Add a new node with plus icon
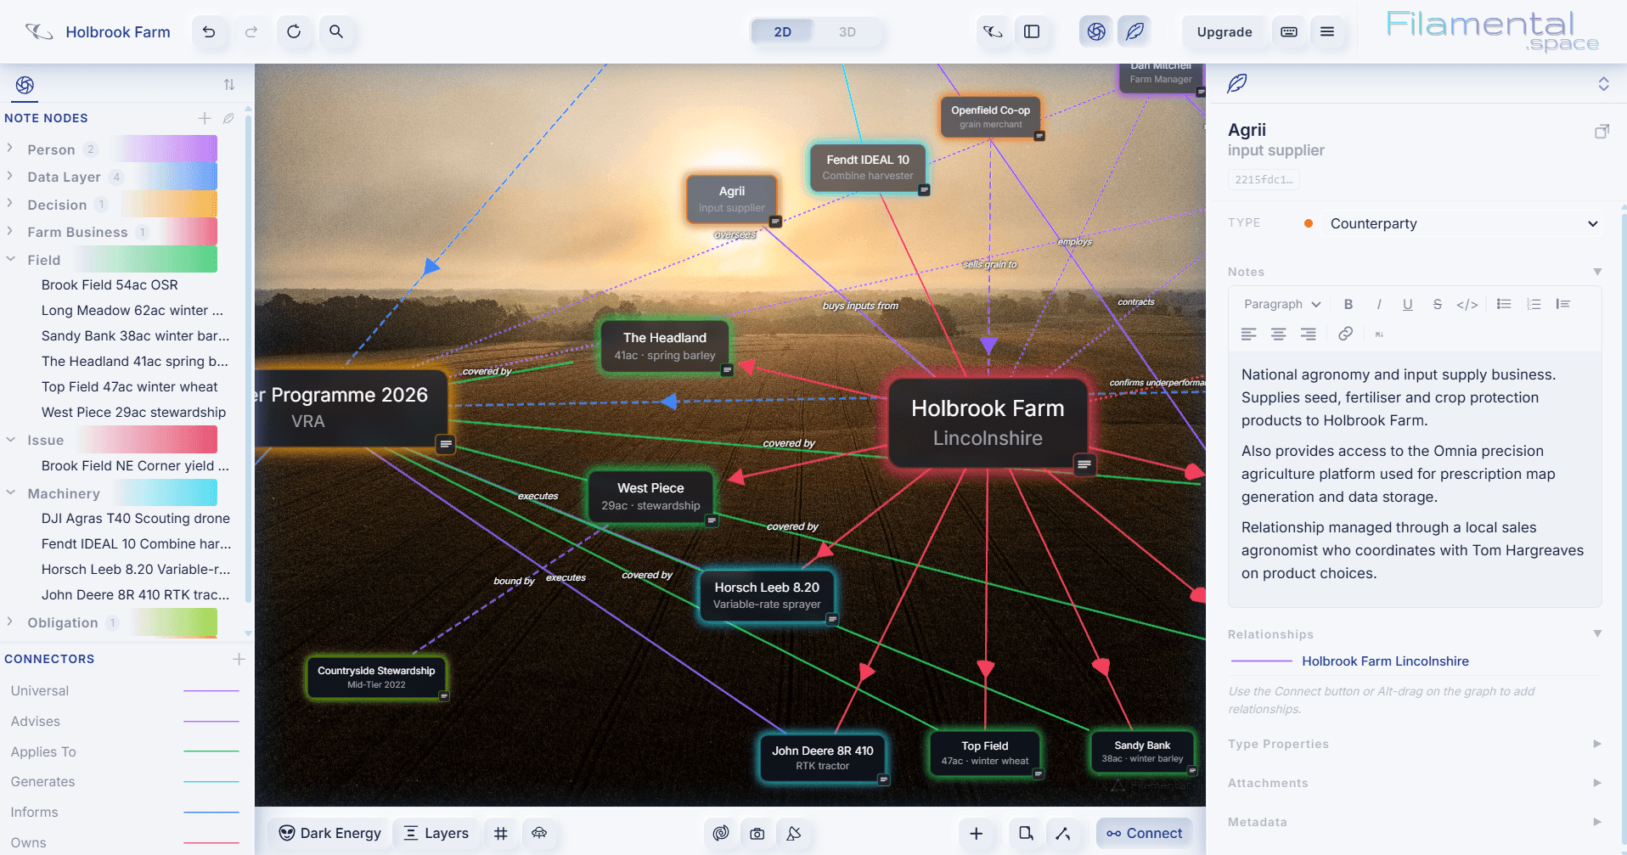The height and width of the screenshot is (855, 1627). 977,834
